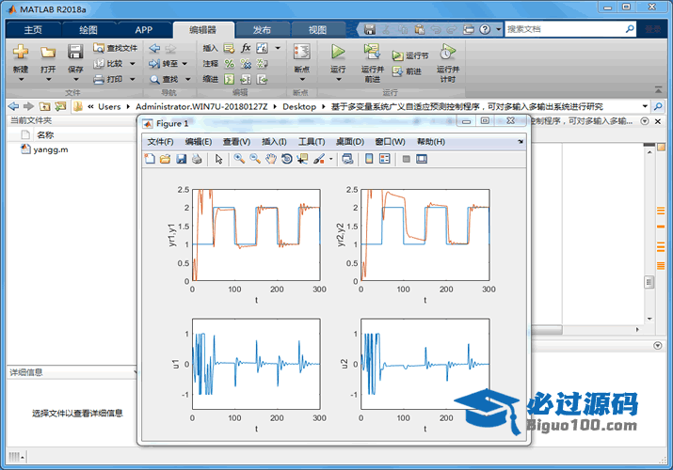Image resolution: width=673 pixels, height=470 pixels.
Task: Click the Save Figure icon in the Figure 1 toolbar
Action: tap(181, 159)
